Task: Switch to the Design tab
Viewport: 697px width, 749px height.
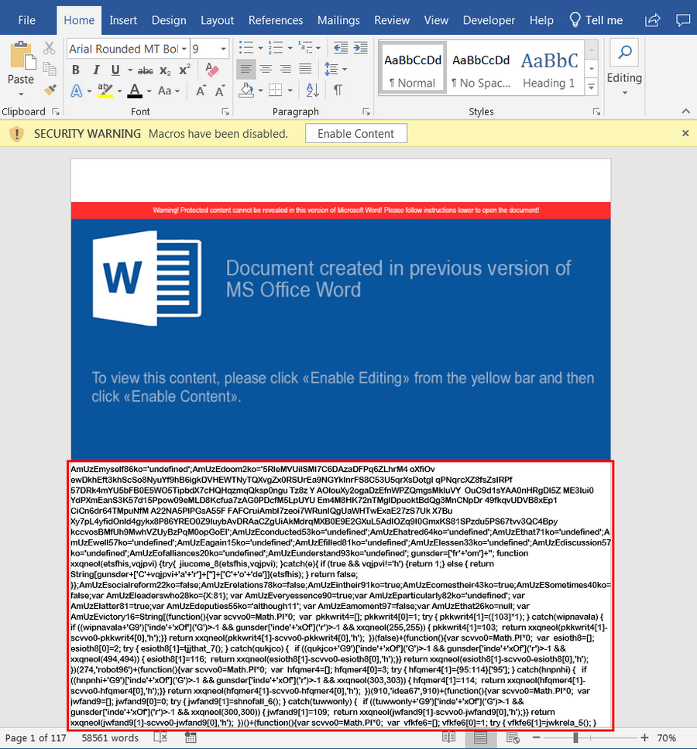Action: 169,21
